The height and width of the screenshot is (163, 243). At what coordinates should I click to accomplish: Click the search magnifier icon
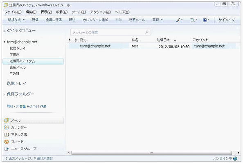click(146, 32)
